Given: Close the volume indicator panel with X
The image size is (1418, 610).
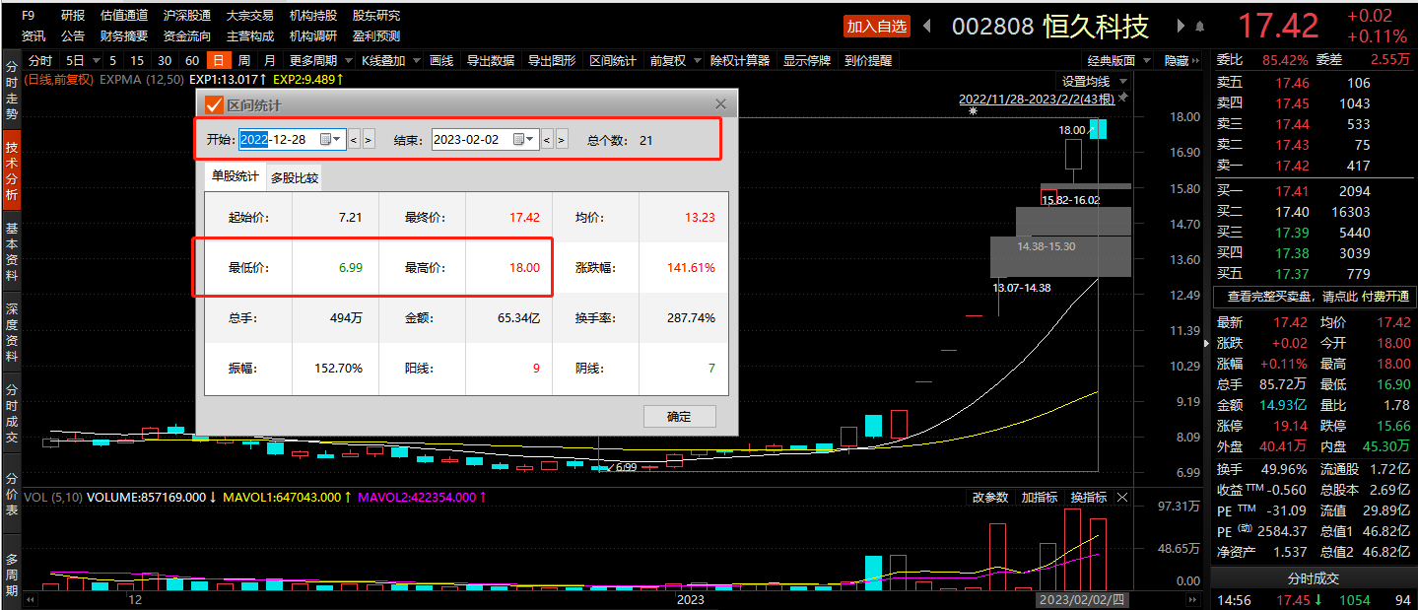Looking at the screenshot, I should (x=1122, y=498).
